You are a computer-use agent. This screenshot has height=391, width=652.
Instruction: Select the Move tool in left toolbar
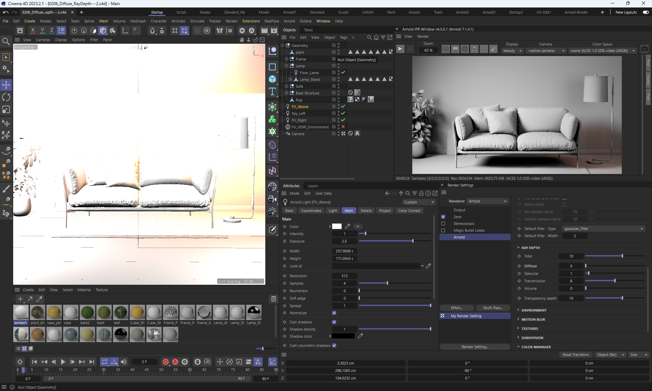pos(6,85)
